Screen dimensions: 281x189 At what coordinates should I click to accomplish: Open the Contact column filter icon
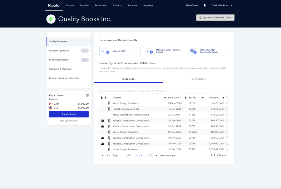point(165,98)
